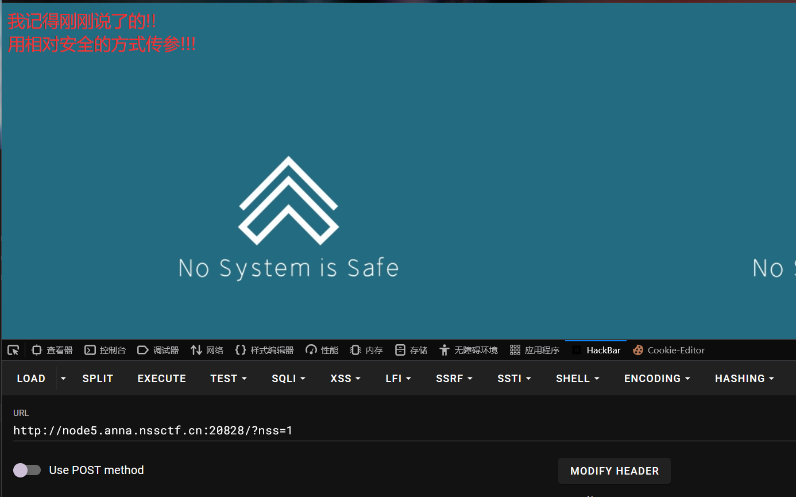Click the red text "我记得刚刚说了的!!"
The width and height of the screenshot is (796, 497).
click(82, 22)
